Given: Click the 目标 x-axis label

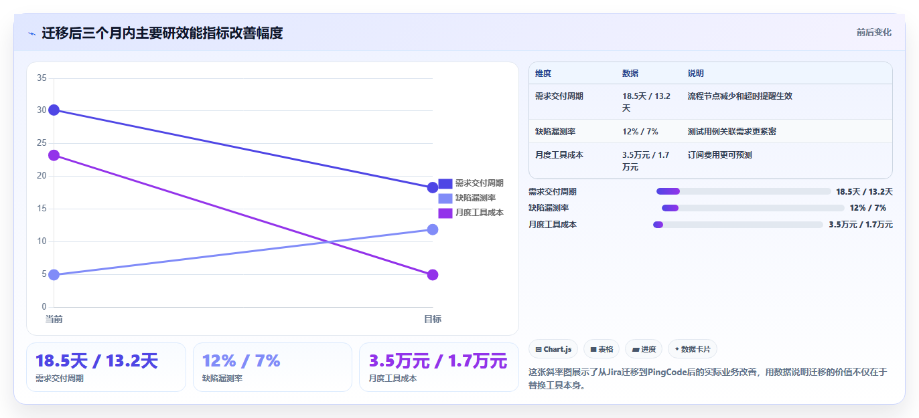Looking at the screenshot, I should click(433, 320).
